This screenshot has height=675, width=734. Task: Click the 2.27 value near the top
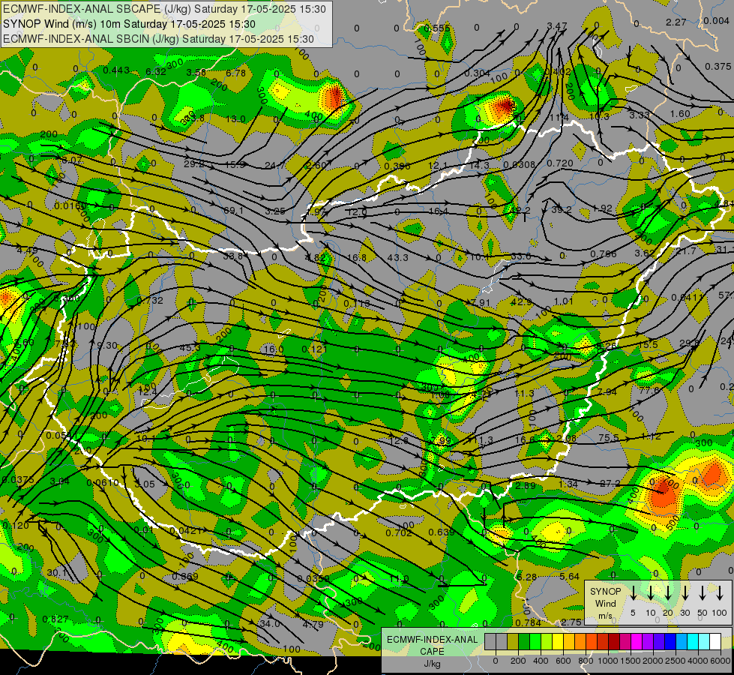pos(676,22)
